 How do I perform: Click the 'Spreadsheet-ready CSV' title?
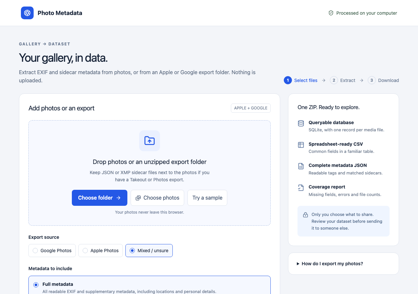point(336,144)
